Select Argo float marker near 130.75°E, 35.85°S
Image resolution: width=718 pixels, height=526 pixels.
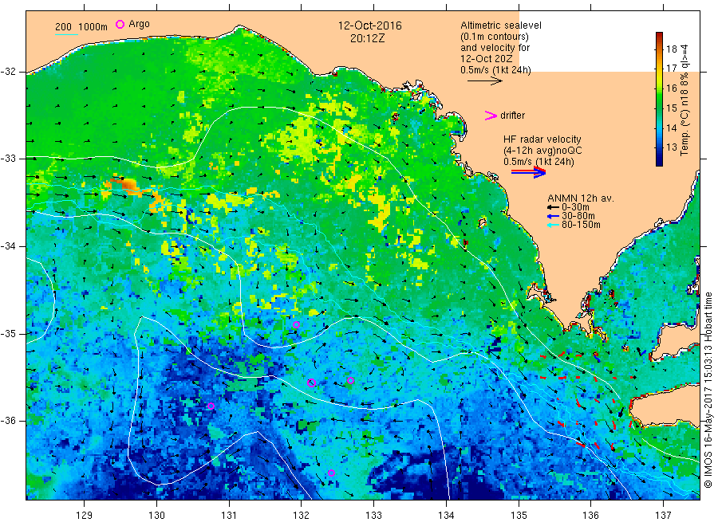[x=211, y=406]
